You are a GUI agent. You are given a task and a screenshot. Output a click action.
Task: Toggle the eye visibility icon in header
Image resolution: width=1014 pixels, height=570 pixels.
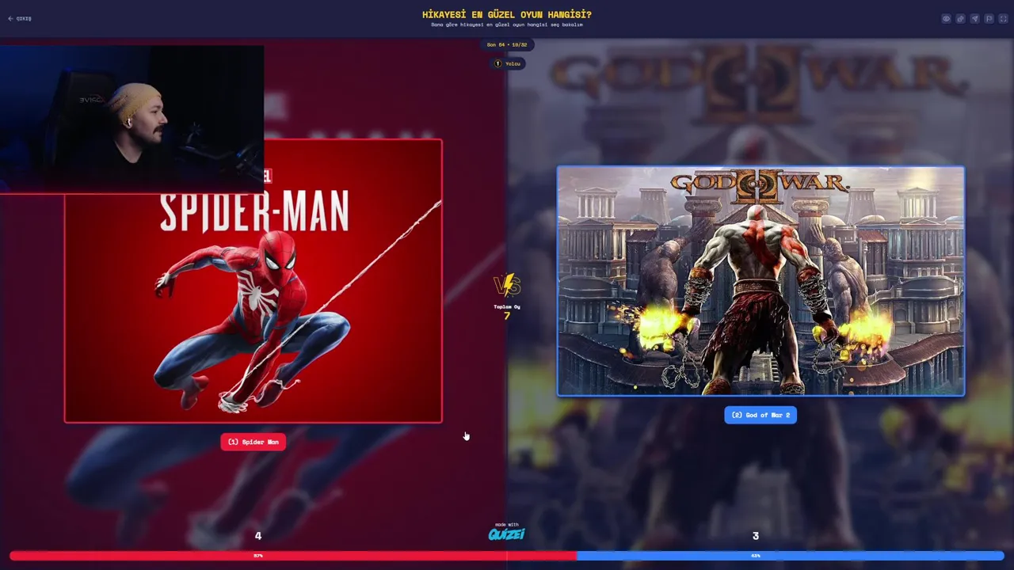[946, 18]
